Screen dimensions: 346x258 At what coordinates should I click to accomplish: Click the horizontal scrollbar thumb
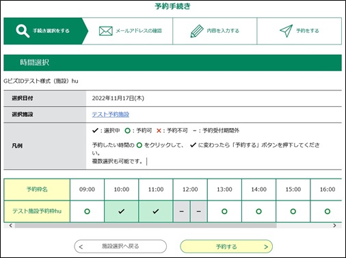pos(146,226)
